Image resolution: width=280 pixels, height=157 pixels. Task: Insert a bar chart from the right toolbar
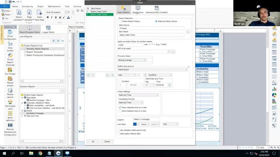coord(274,89)
